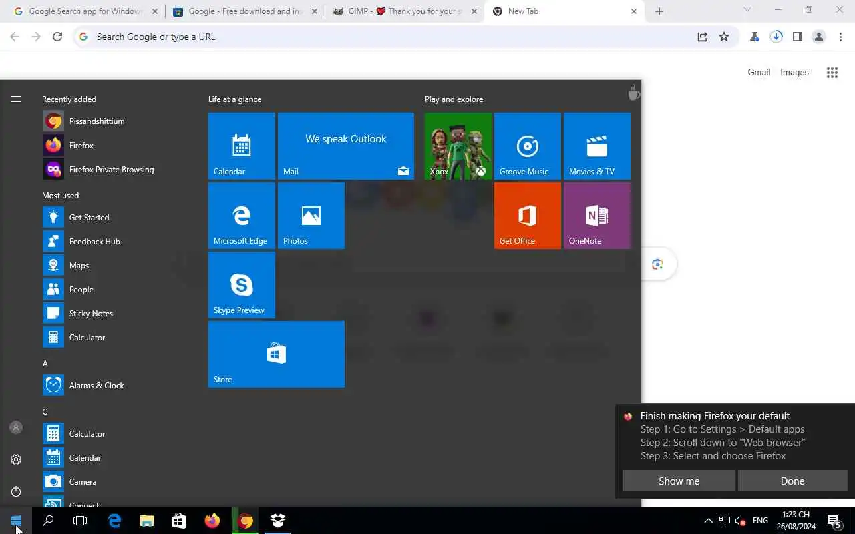
Task: Switch to the GIMP tab
Action: pos(405,11)
